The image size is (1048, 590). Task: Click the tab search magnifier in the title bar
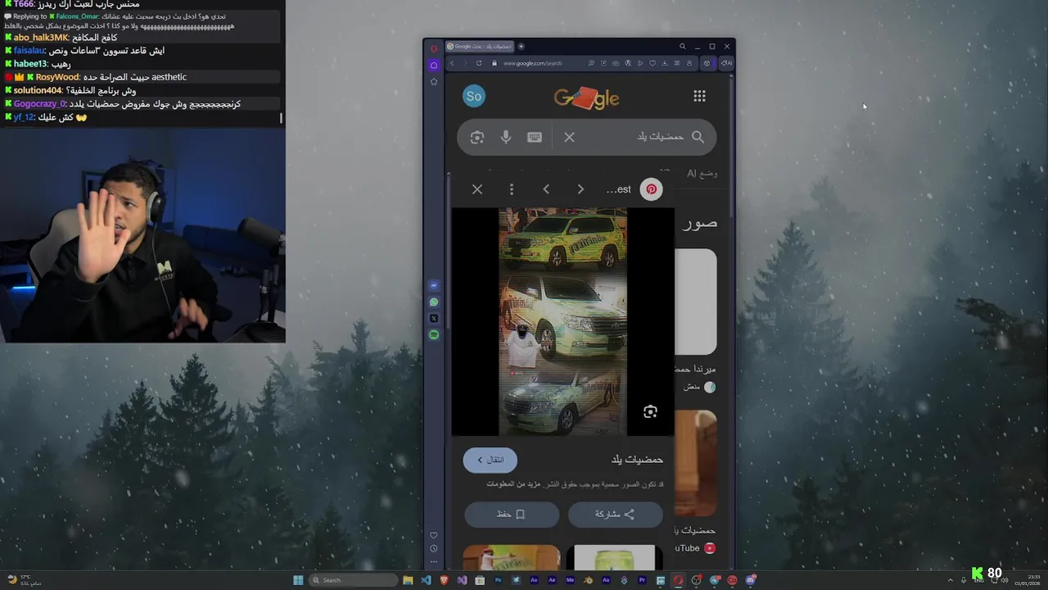(x=682, y=46)
